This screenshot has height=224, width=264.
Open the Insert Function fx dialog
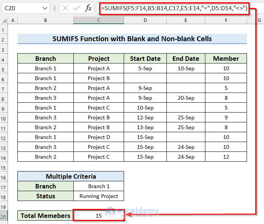point(88,8)
